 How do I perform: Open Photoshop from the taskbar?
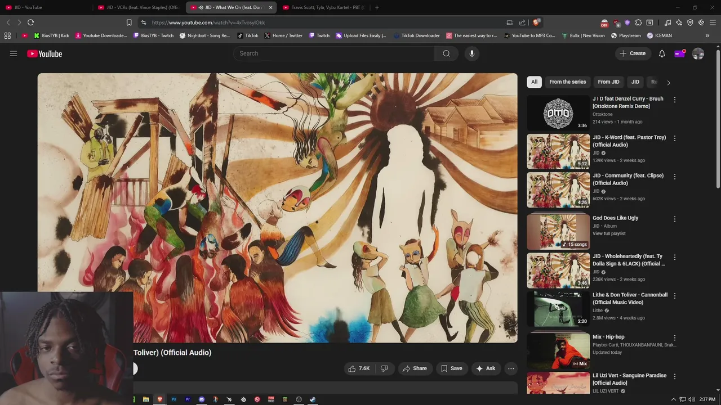[x=173, y=399]
